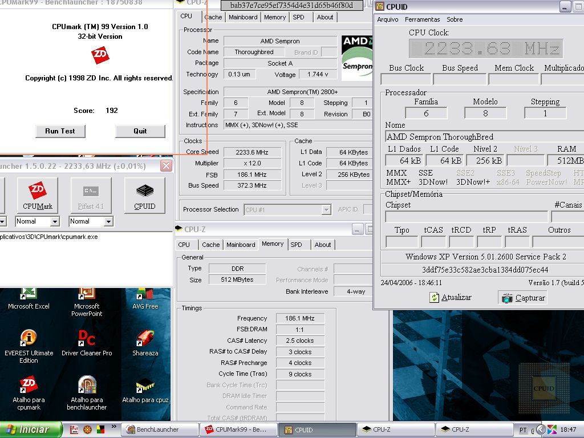Screen dimensions: 584x438
Task: Switch to the Memory tab in the processor CPU-Z window
Action: [275, 17]
